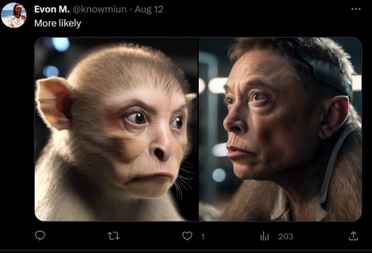
Task: Click the blue bokeh light above the monkey
Action: pyautogui.click(x=60, y=44)
